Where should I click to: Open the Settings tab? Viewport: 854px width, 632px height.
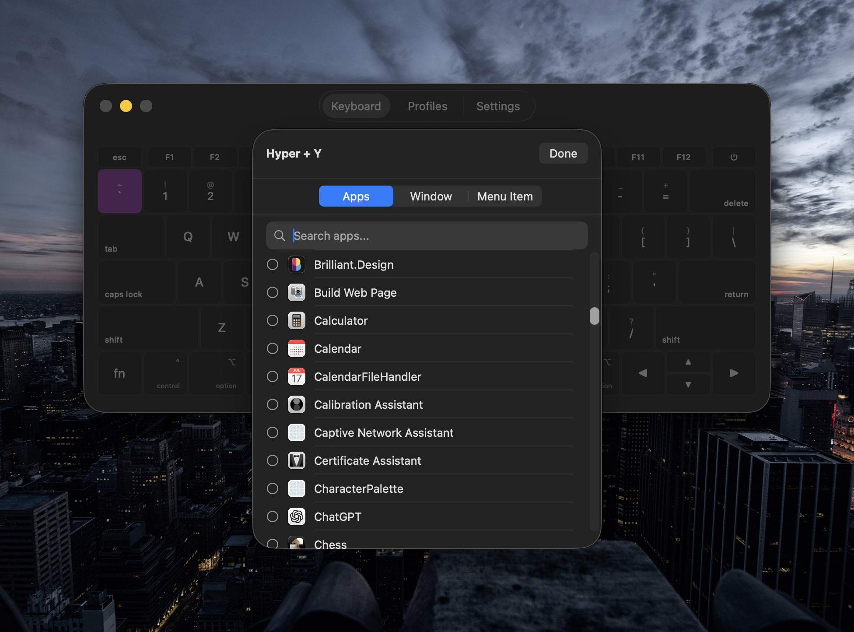498,106
